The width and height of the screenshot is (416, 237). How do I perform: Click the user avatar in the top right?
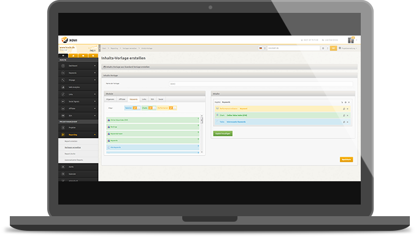(x=351, y=40)
